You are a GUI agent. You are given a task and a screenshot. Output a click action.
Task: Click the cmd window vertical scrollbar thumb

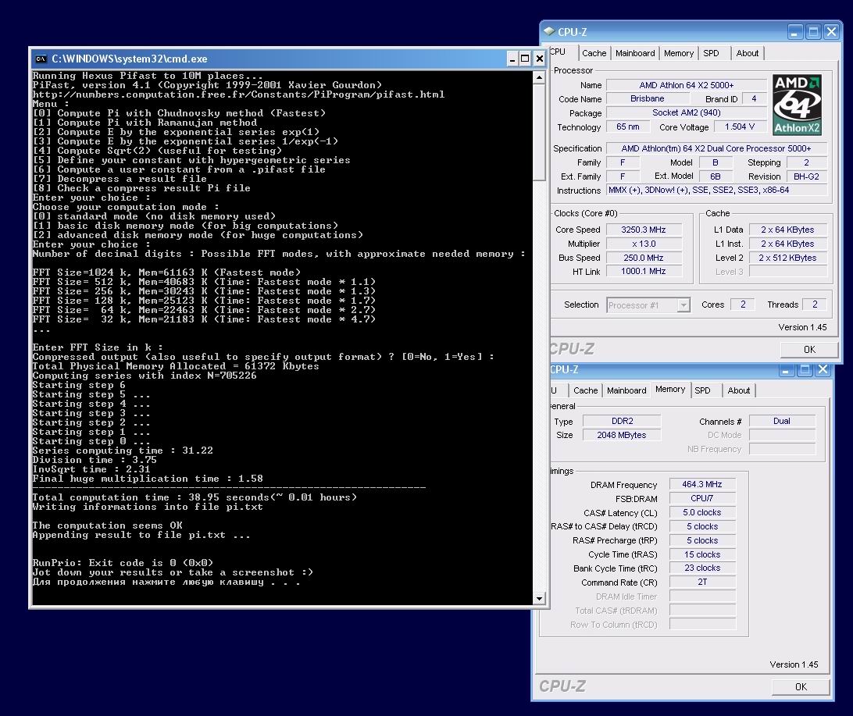pyautogui.click(x=538, y=132)
